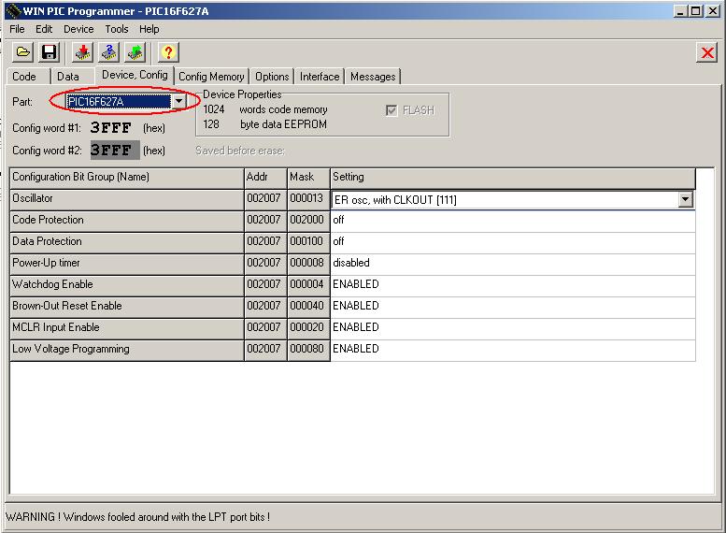Save with the floppy disk icon
This screenshot has height=533, width=726.
pyautogui.click(x=50, y=52)
